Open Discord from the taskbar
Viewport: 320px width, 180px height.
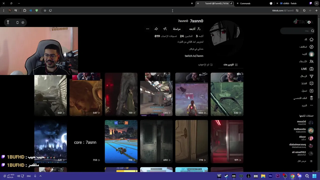pos(300,176)
